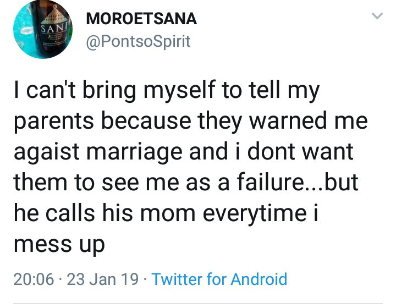Click the Twitter for Android source link

[219, 279]
